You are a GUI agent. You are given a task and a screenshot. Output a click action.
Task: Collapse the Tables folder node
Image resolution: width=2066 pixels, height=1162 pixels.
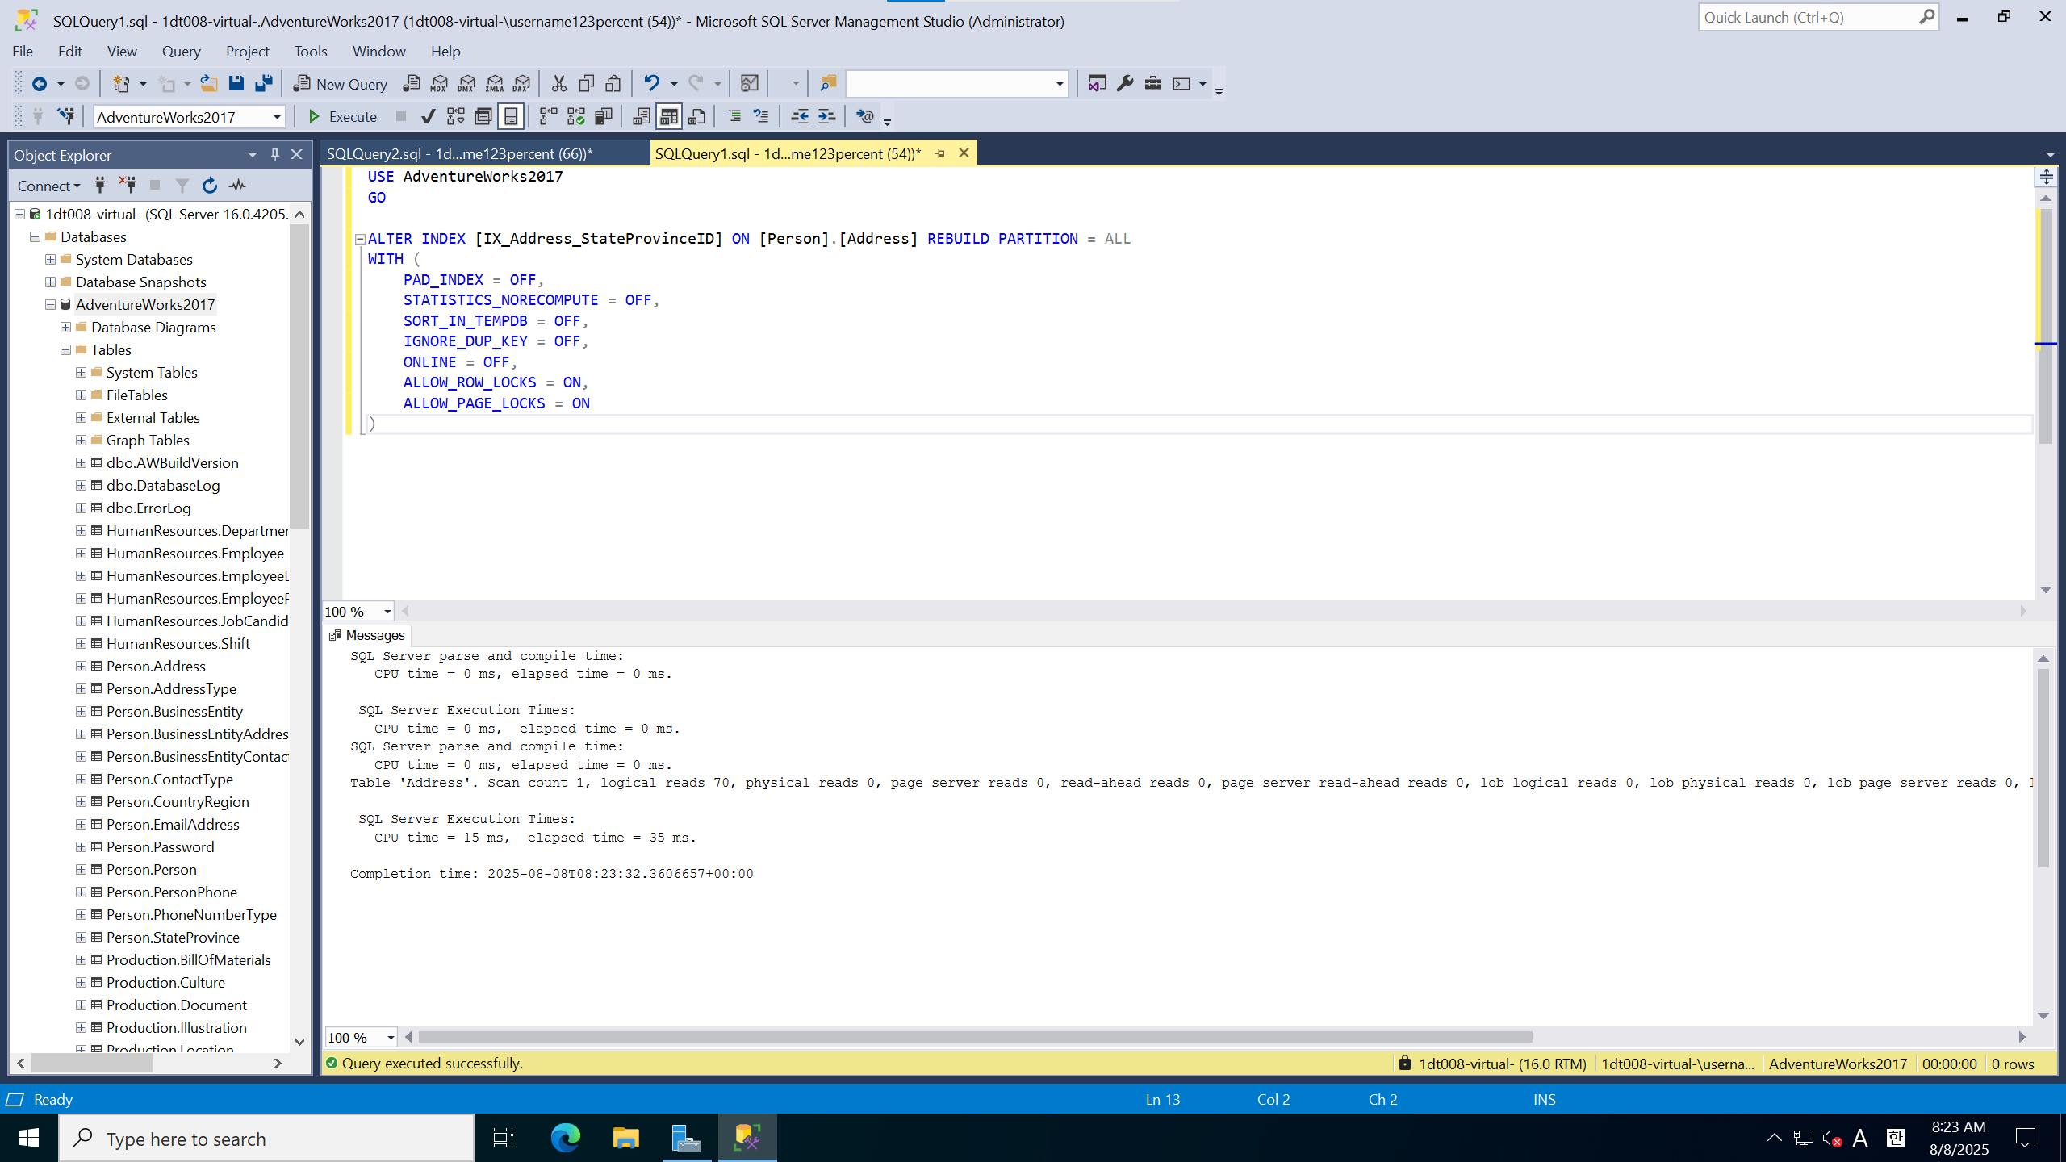(65, 350)
